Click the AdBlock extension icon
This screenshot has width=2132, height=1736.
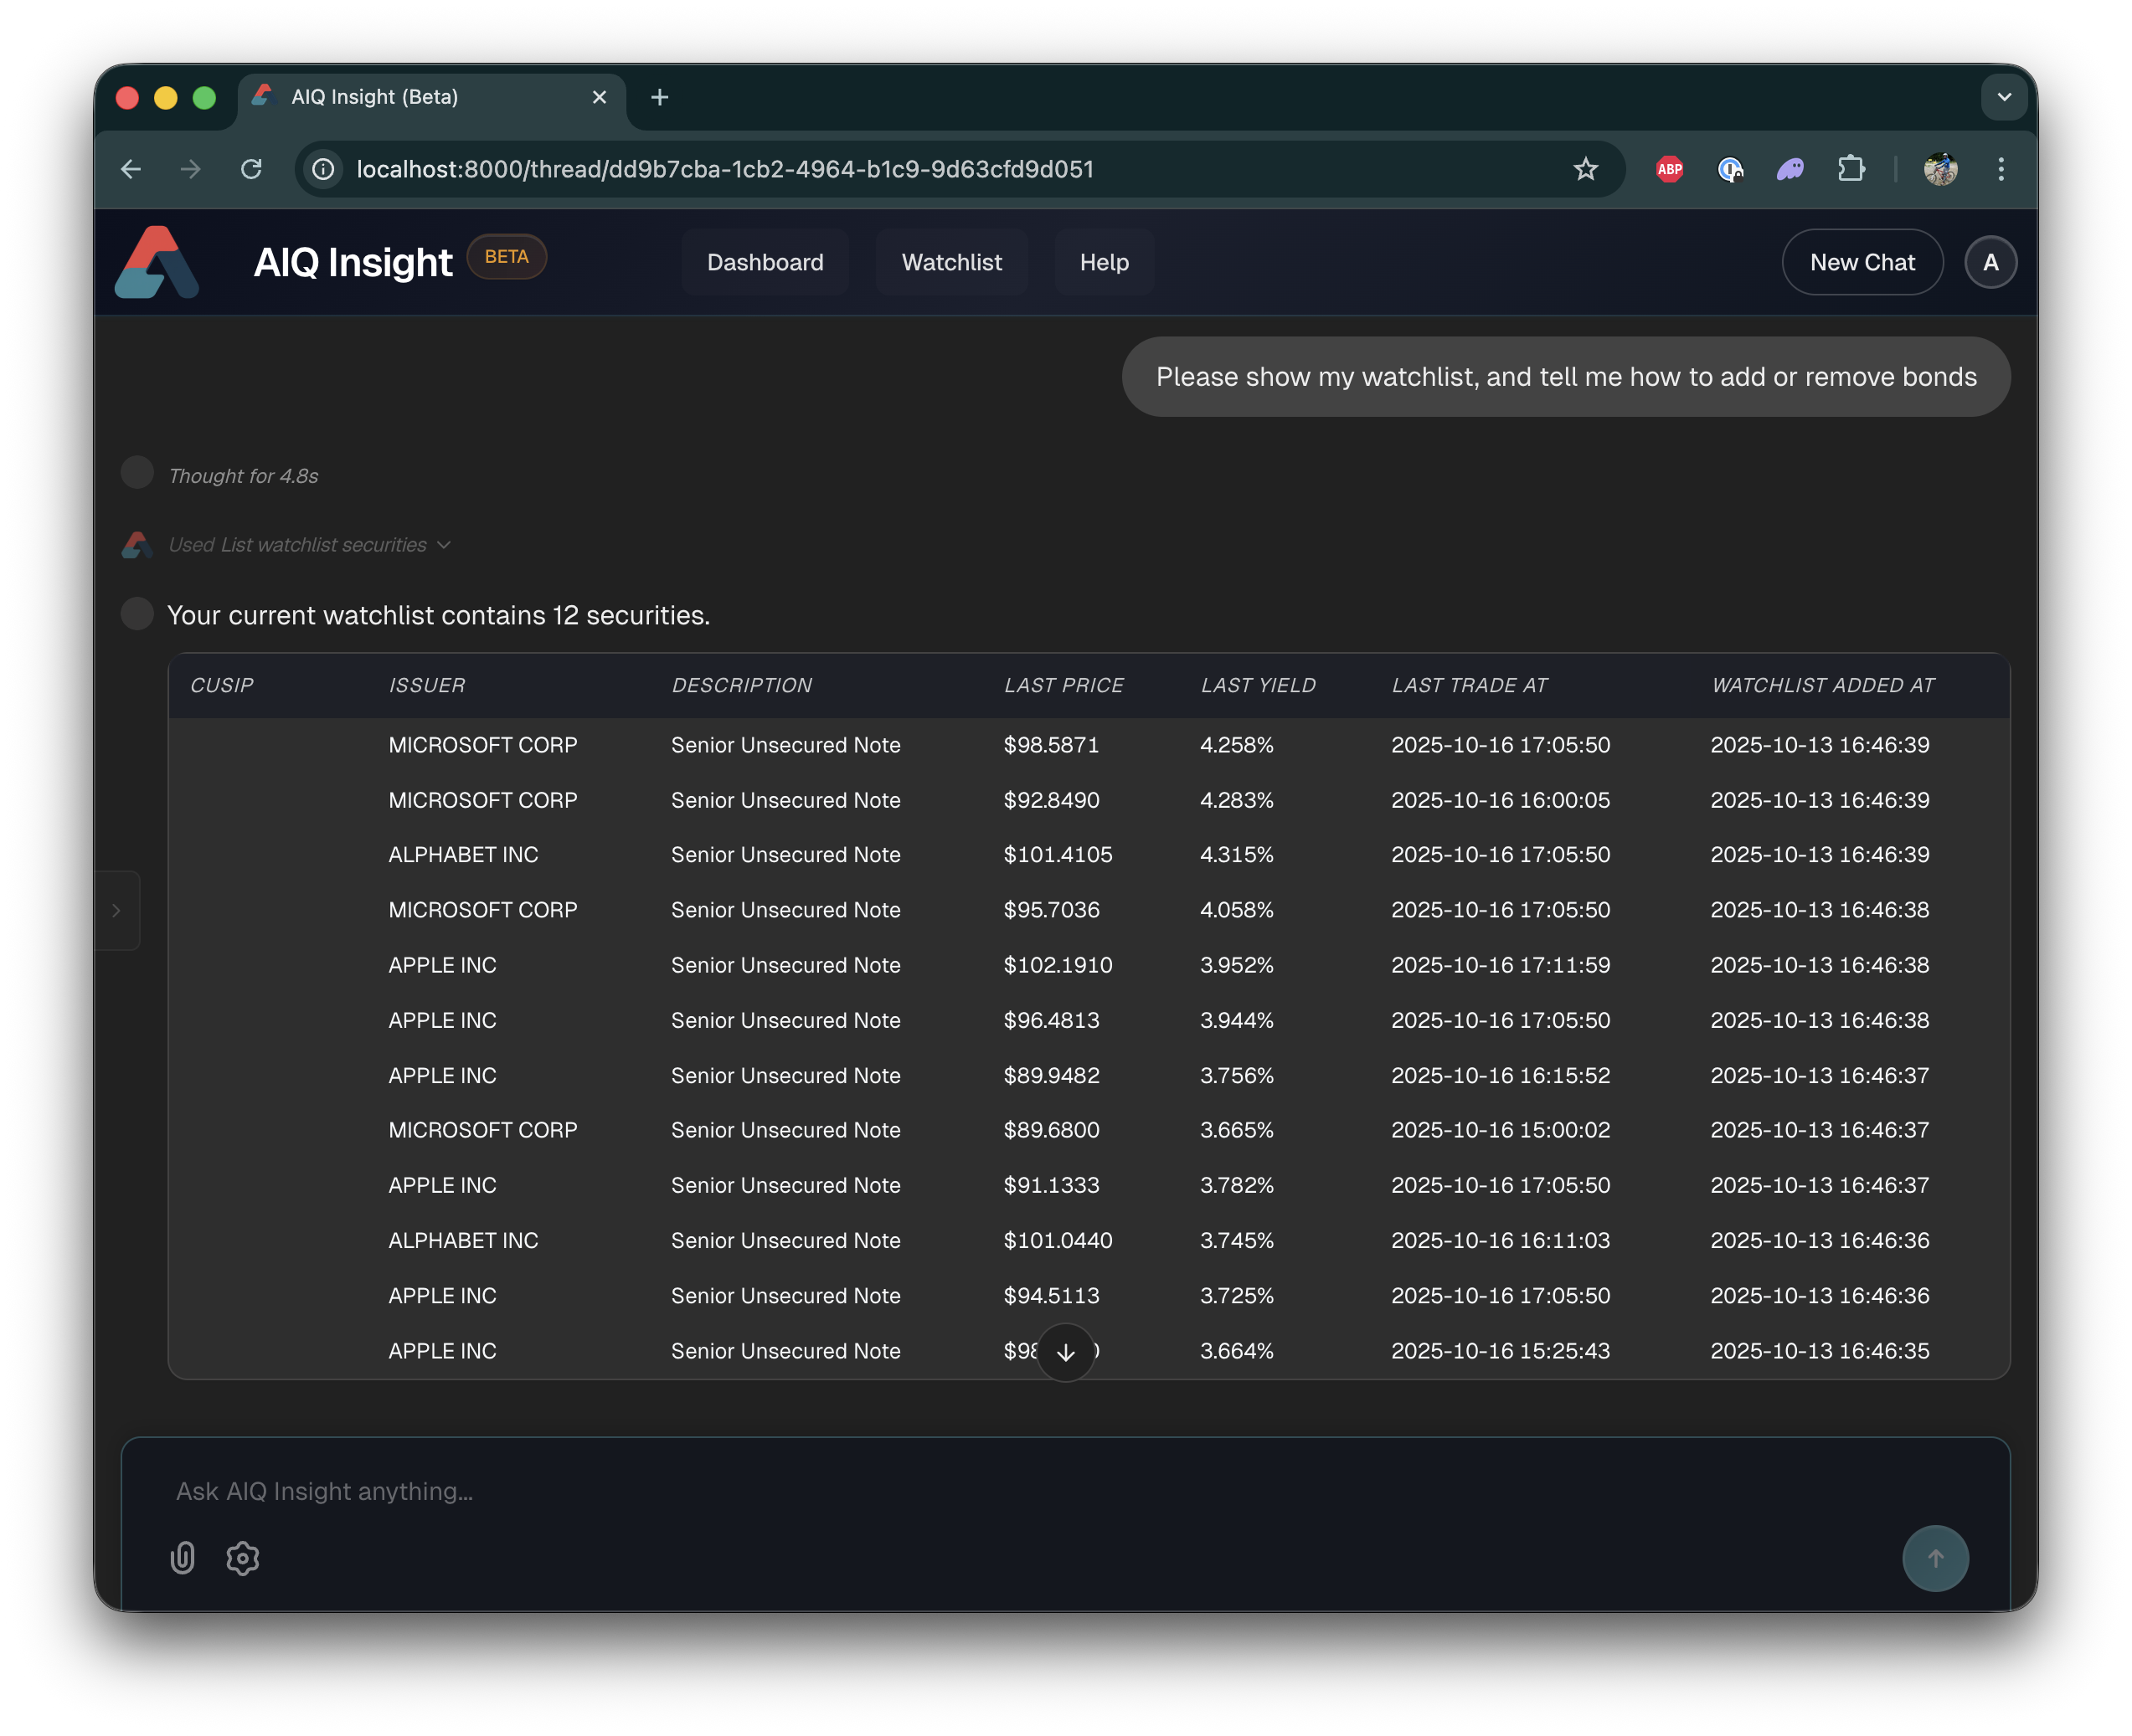click(1668, 169)
